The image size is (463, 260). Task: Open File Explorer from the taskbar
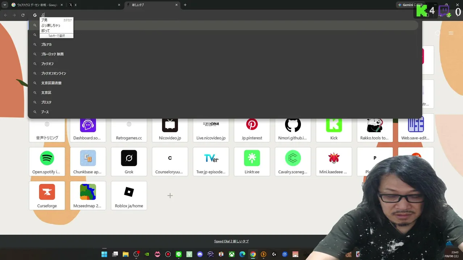126,254
